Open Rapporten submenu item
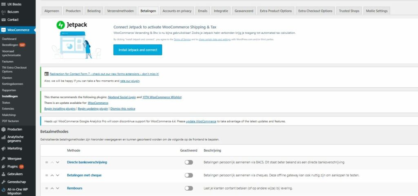 tap(9, 90)
